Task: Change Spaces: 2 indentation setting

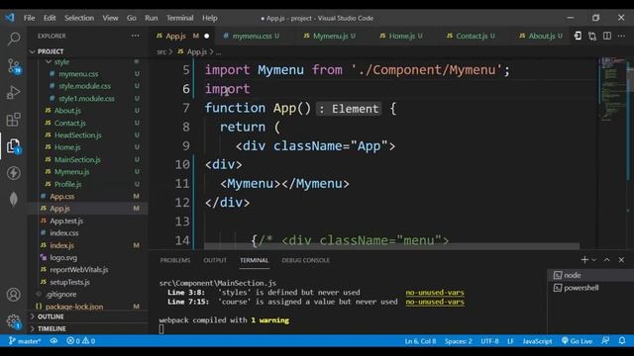Action: pos(458,341)
